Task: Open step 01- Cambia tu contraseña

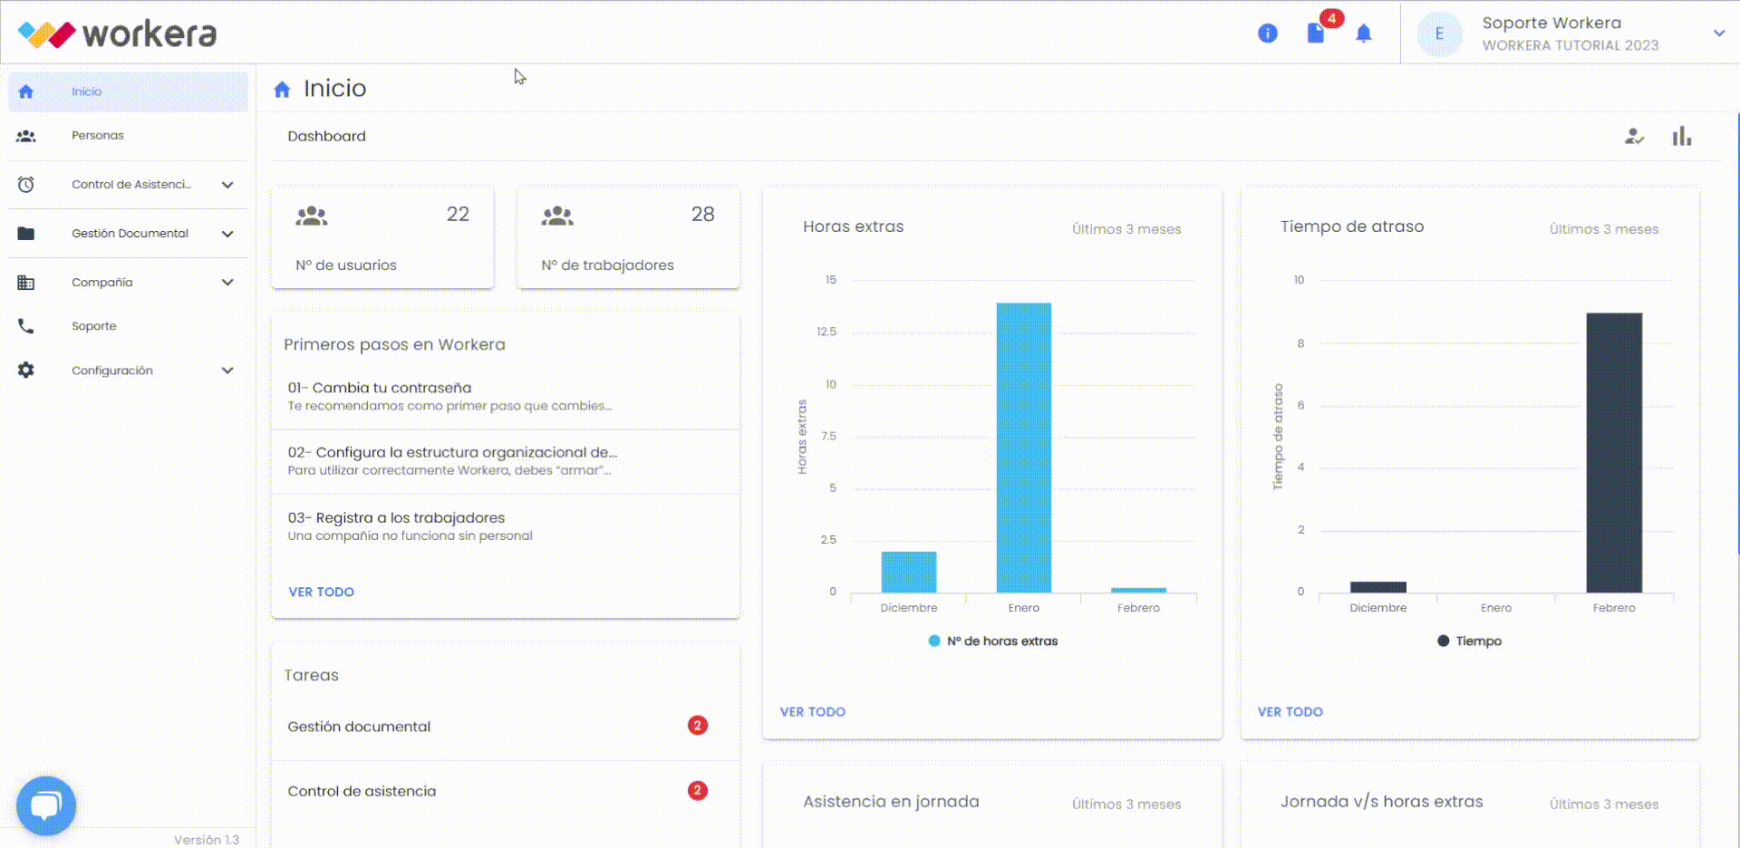Action: [506, 397]
